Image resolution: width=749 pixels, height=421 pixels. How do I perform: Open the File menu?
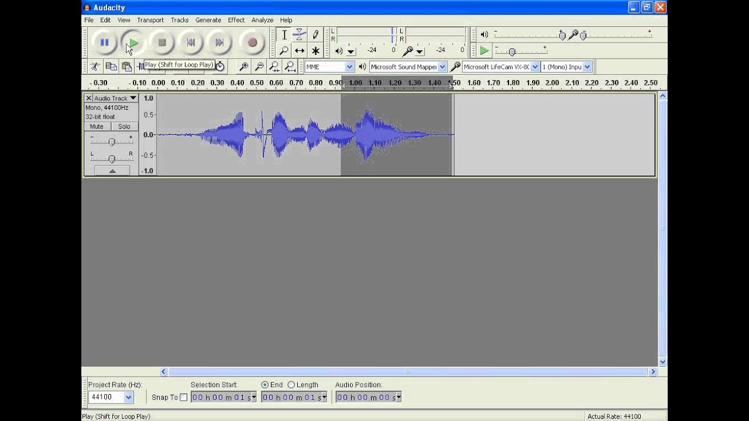pos(89,20)
